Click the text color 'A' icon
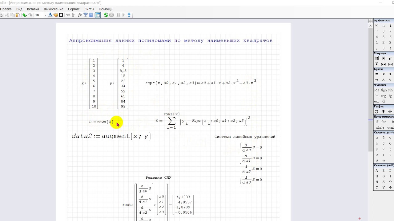 click(x=50, y=15)
